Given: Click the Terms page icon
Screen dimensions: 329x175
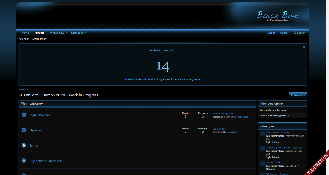Looking at the screenshot, I should click(x=24, y=145).
